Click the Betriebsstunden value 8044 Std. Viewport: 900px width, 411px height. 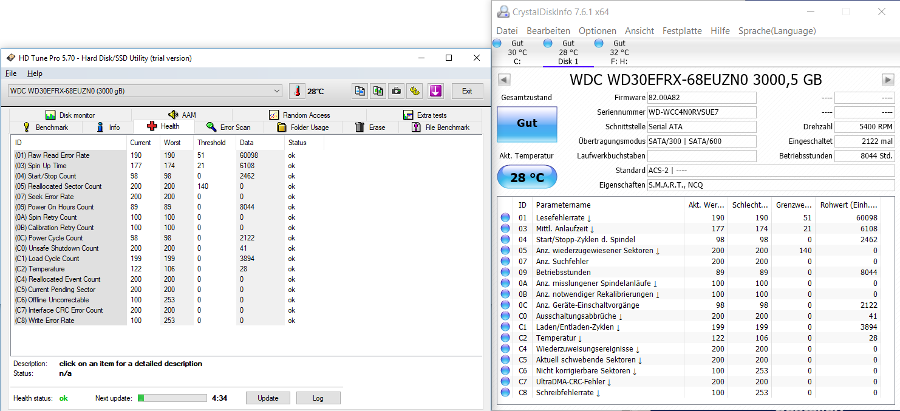click(864, 156)
